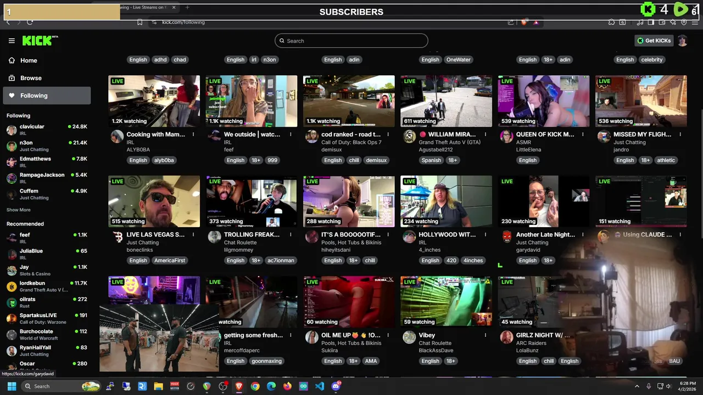The image size is (703, 395).
Task: Open hiheyitsdani channel avatar
Action: point(312,237)
